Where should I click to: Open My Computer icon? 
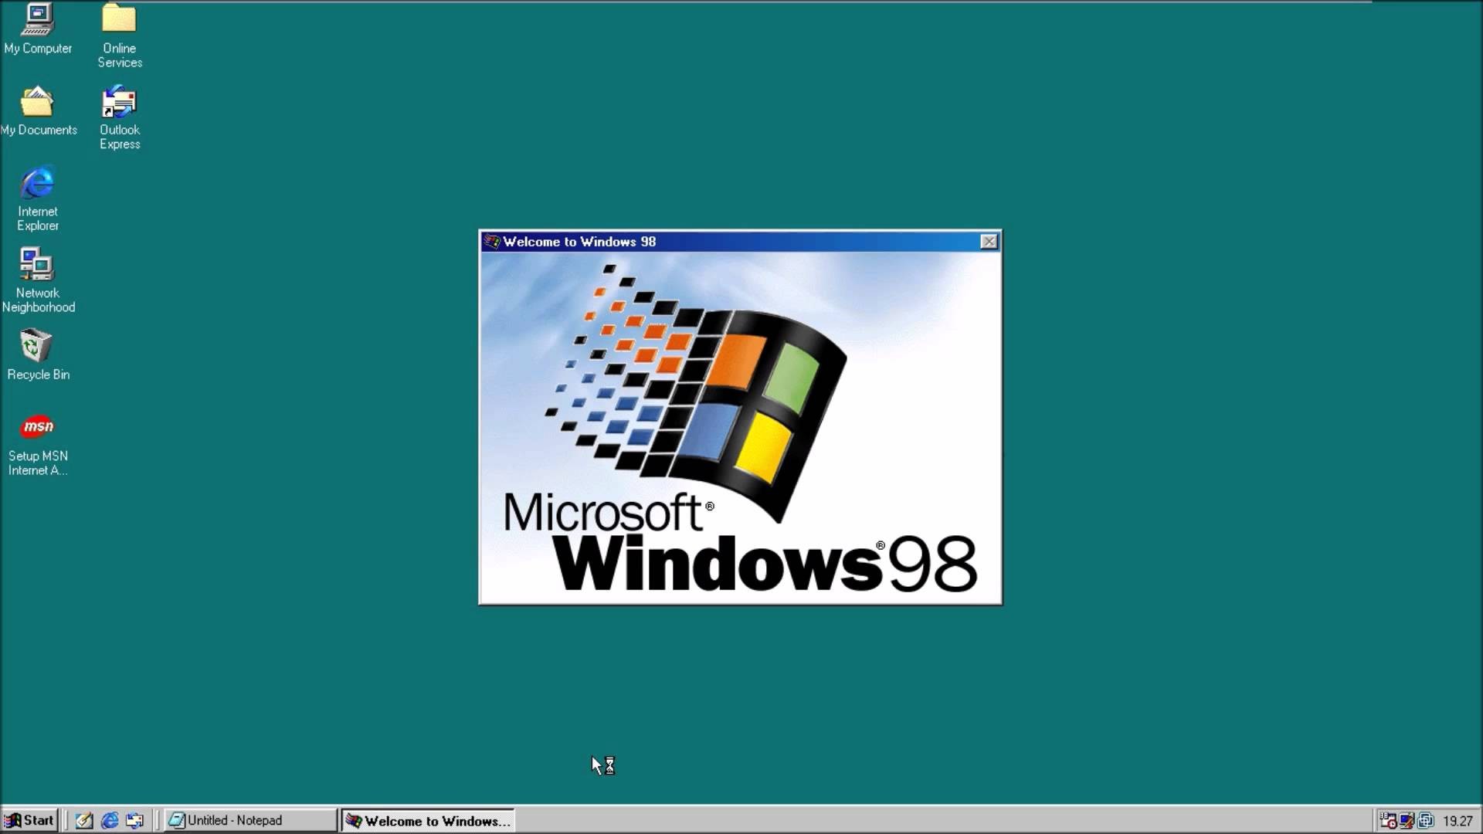tap(38, 19)
